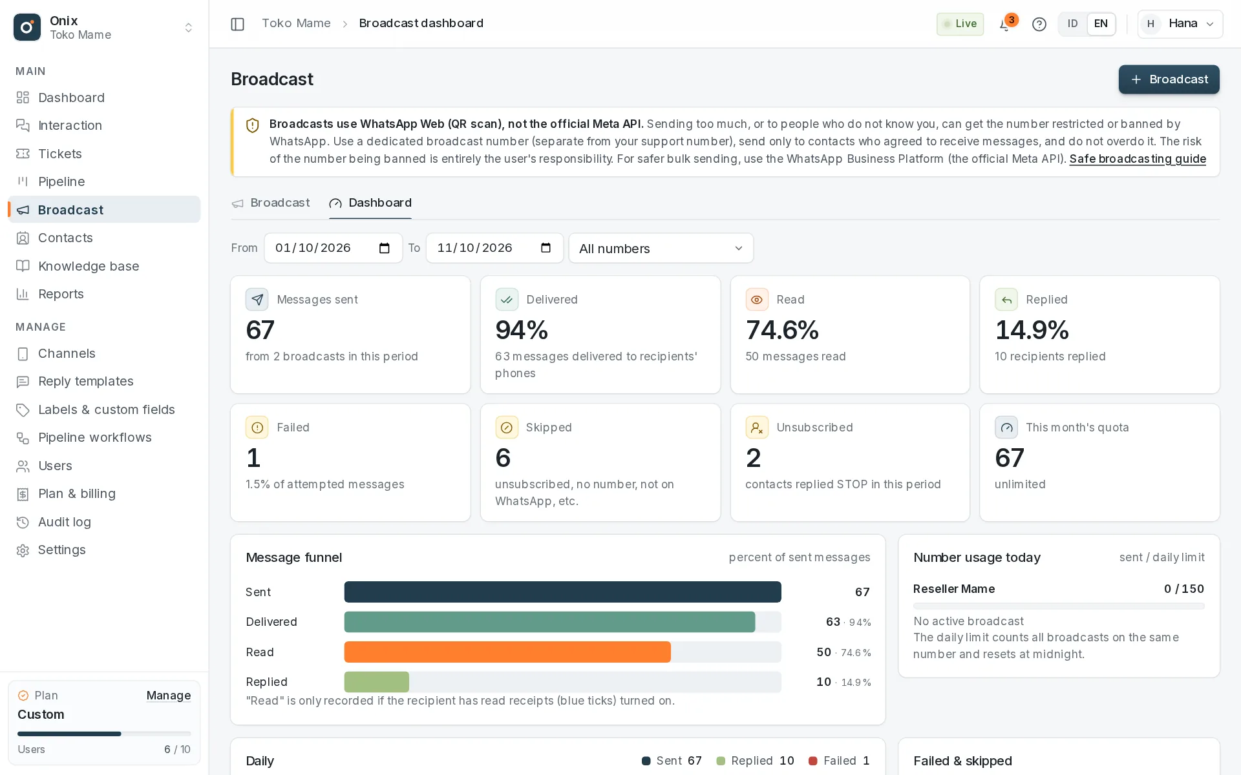Open the Safe broadcasting guide link
The image size is (1241, 775).
click(x=1138, y=159)
